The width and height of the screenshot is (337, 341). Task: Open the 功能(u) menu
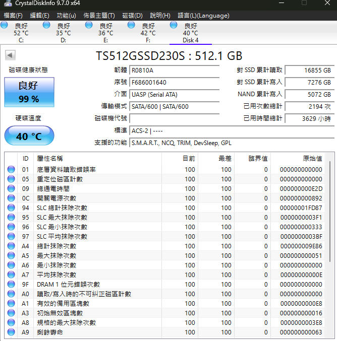click(66, 16)
